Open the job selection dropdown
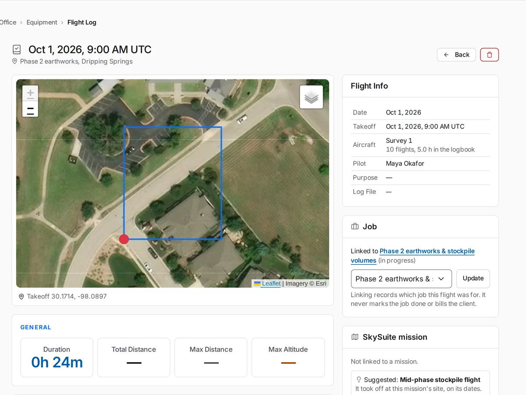 (401, 279)
